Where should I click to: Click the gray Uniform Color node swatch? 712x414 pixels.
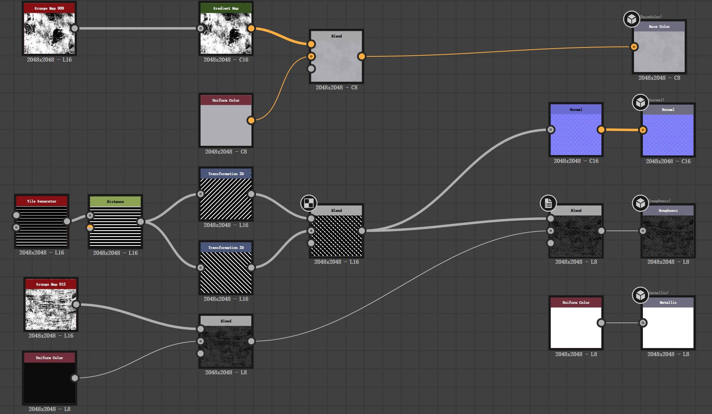(226, 125)
